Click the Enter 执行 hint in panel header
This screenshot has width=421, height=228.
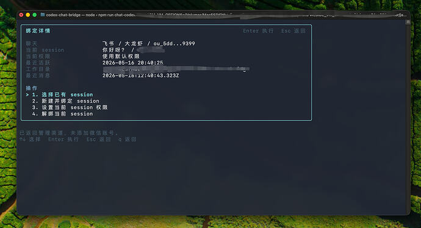click(258, 31)
